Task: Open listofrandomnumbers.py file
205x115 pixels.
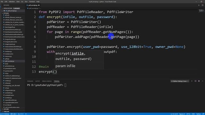Action: tap(13, 30)
